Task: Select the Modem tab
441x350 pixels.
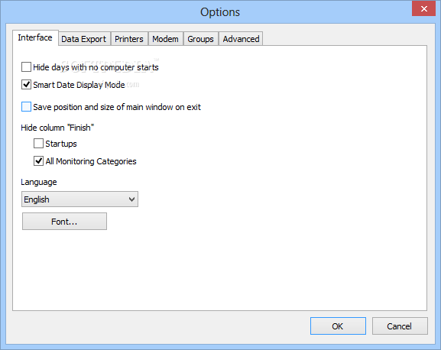Action: click(x=165, y=39)
